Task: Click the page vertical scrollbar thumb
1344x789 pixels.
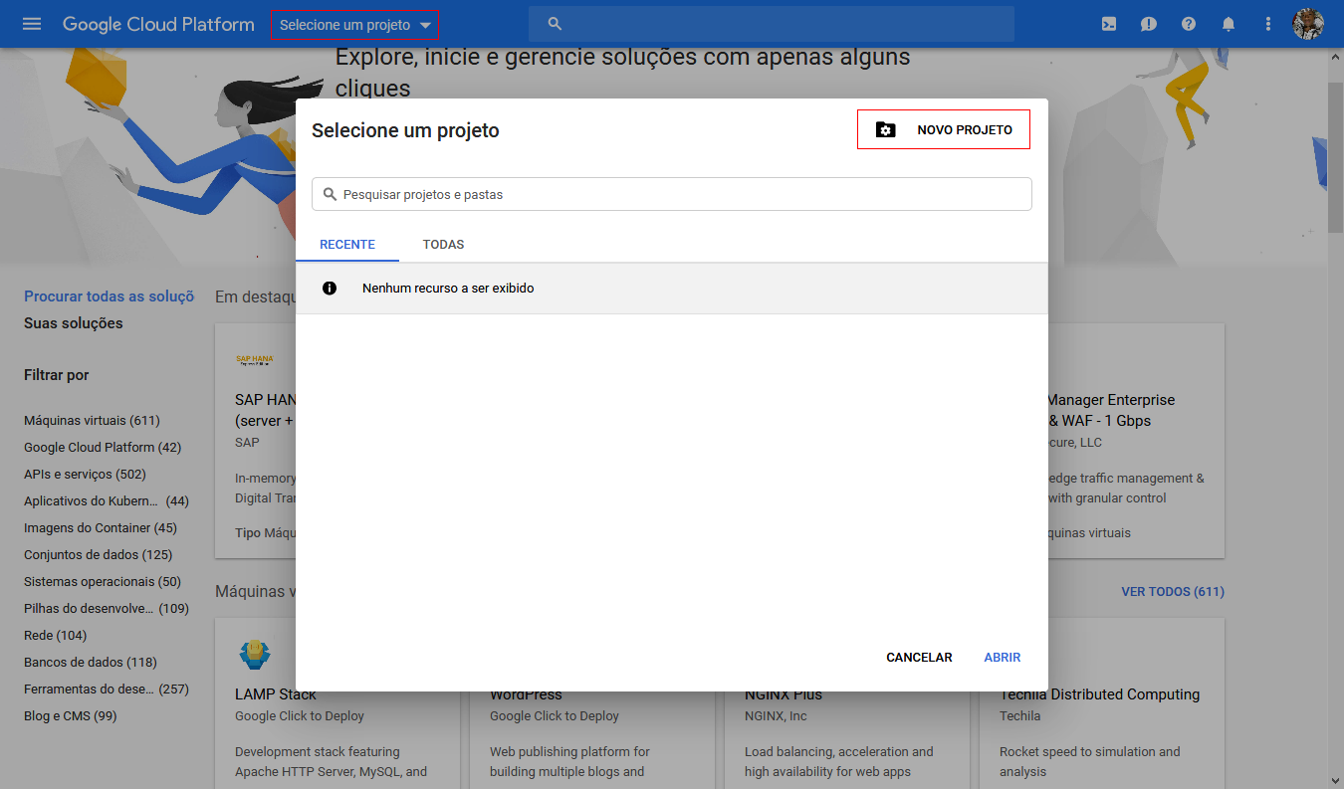Action: point(1335,157)
